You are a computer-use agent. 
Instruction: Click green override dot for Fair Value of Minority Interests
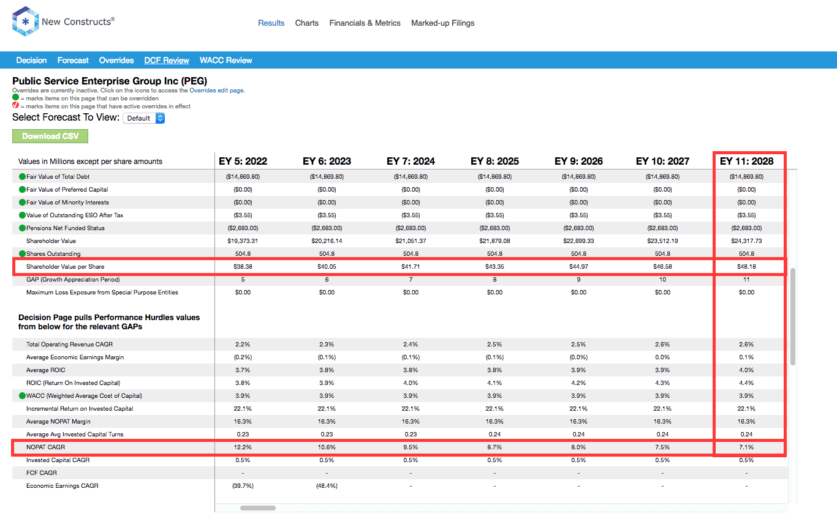click(23, 203)
